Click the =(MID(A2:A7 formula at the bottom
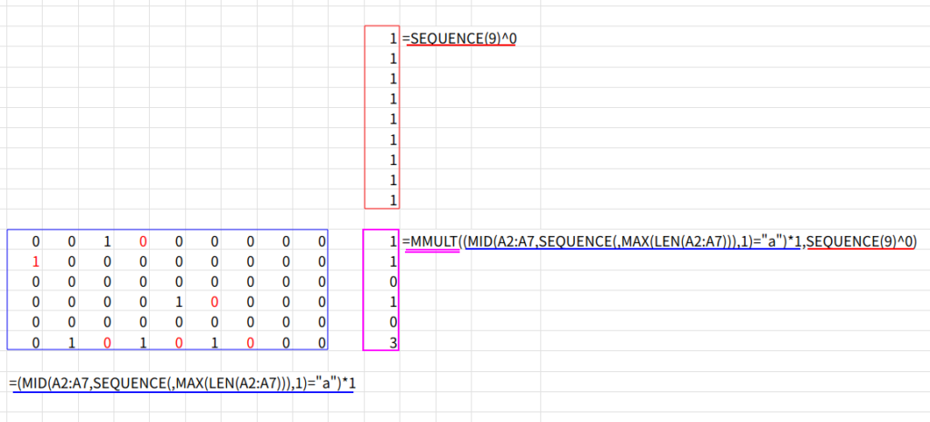This screenshot has width=930, height=422. [x=183, y=383]
